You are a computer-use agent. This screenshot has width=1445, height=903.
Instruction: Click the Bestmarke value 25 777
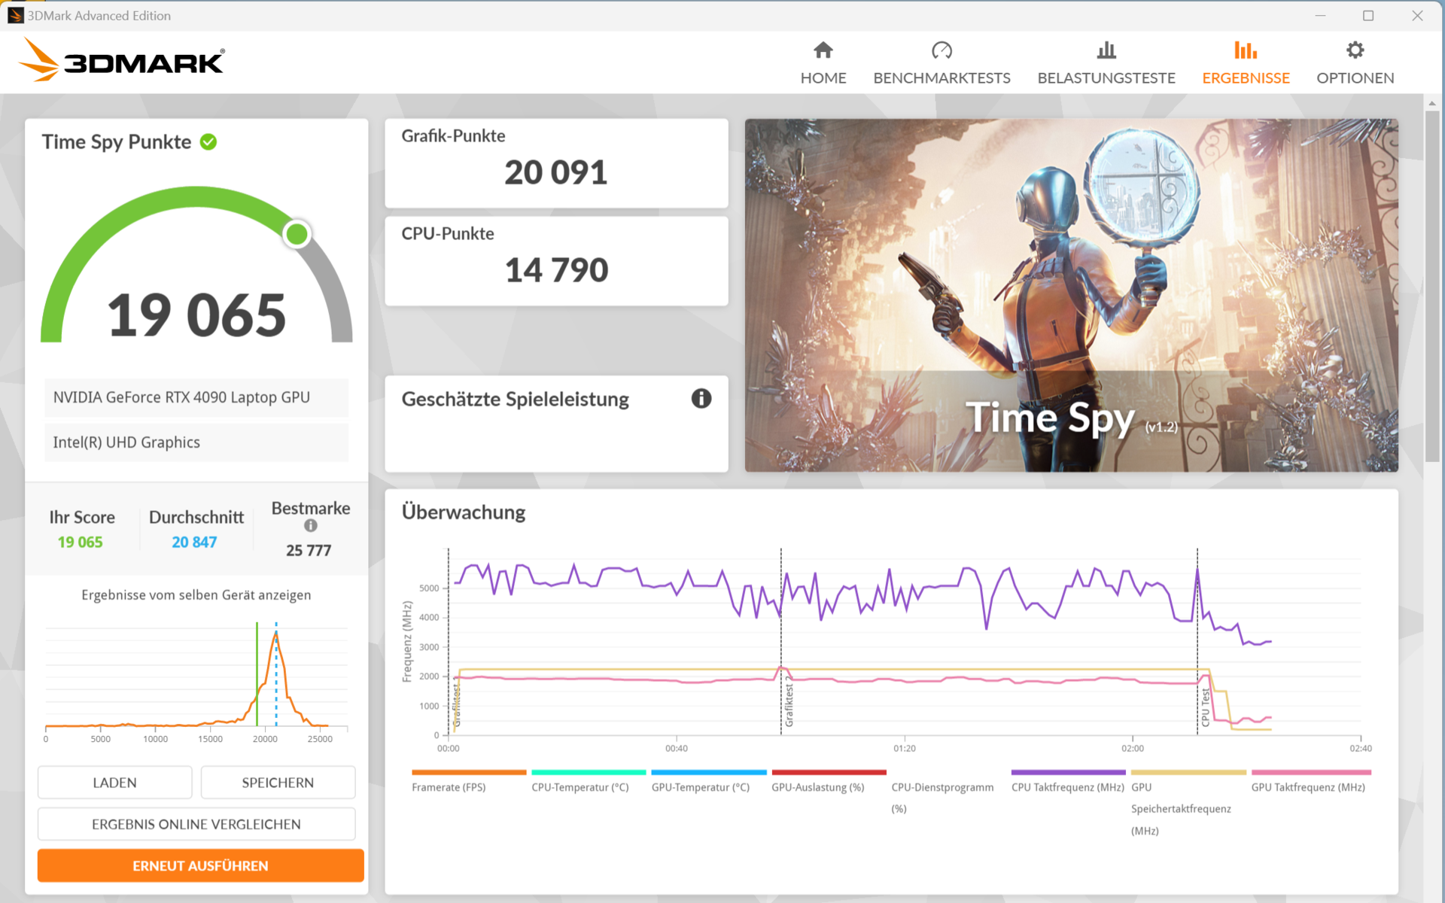309,550
